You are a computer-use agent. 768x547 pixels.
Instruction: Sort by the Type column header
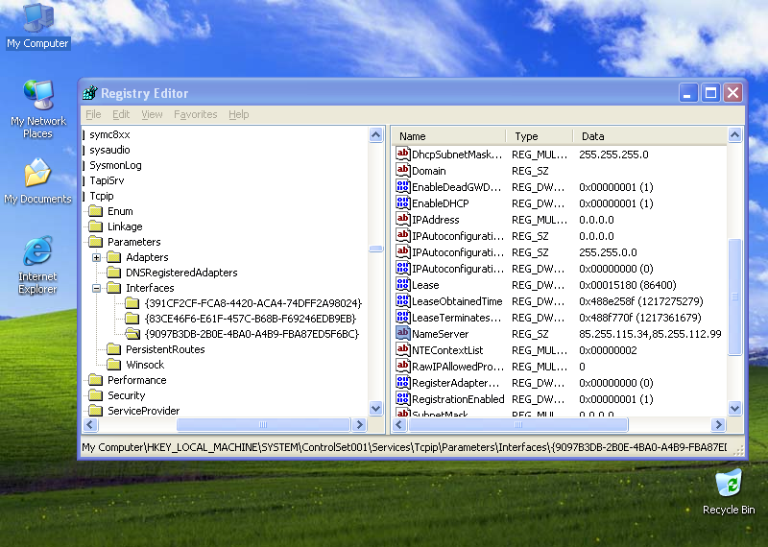pyautogui.click(x=540, y=136)
